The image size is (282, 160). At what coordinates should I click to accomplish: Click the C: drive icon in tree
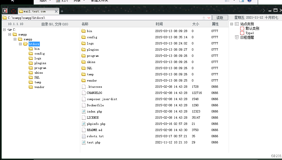10,30
